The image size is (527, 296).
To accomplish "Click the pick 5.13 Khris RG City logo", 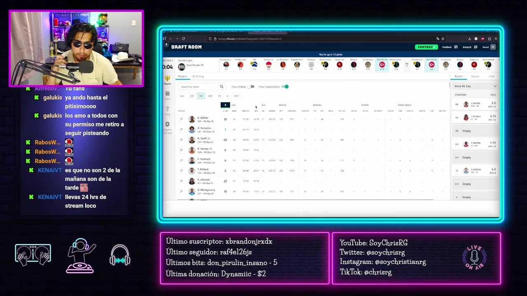I will tap(382, 65).
